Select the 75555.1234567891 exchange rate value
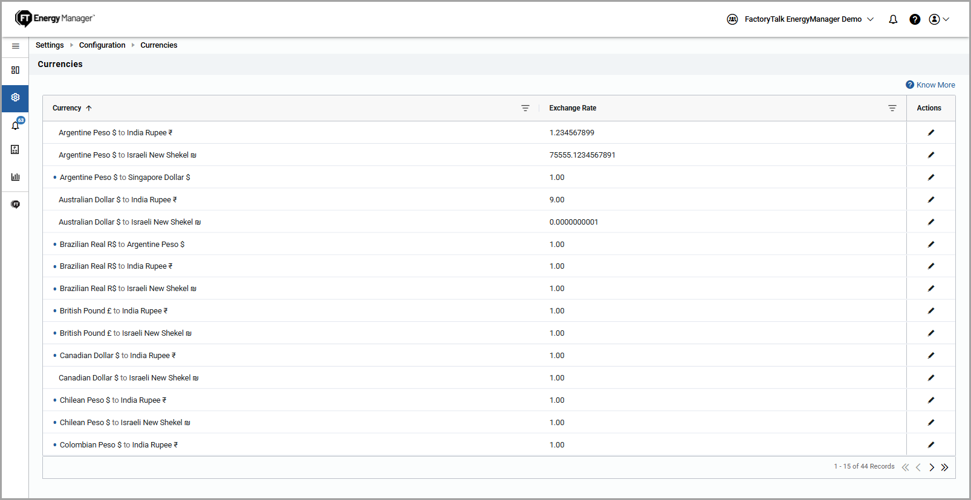971x500 pixels. [582, 155]
